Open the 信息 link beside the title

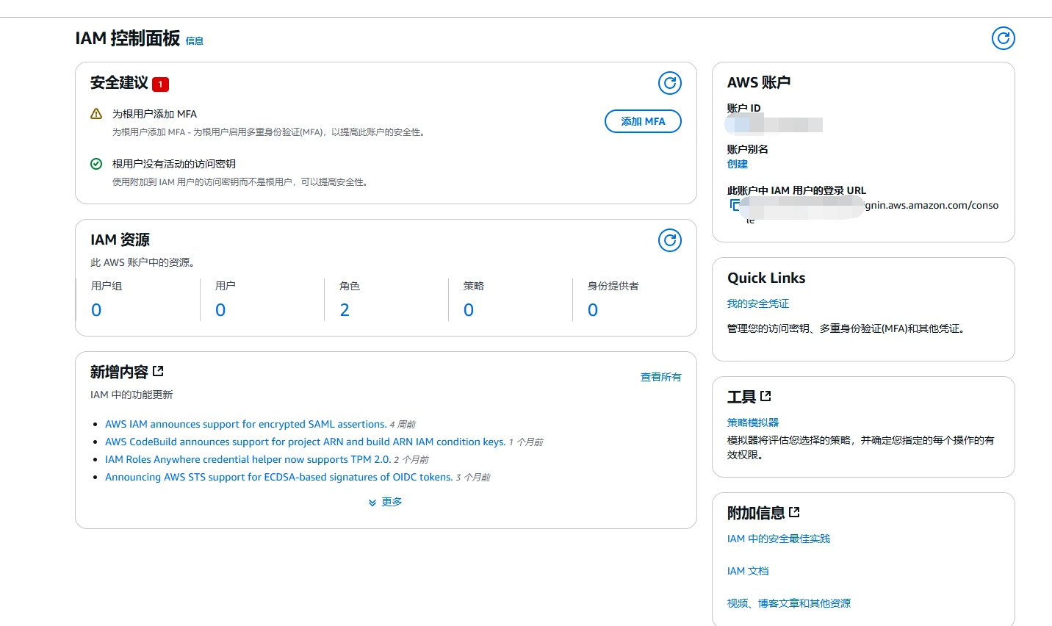pyautogui.click(x=195, y=41)
